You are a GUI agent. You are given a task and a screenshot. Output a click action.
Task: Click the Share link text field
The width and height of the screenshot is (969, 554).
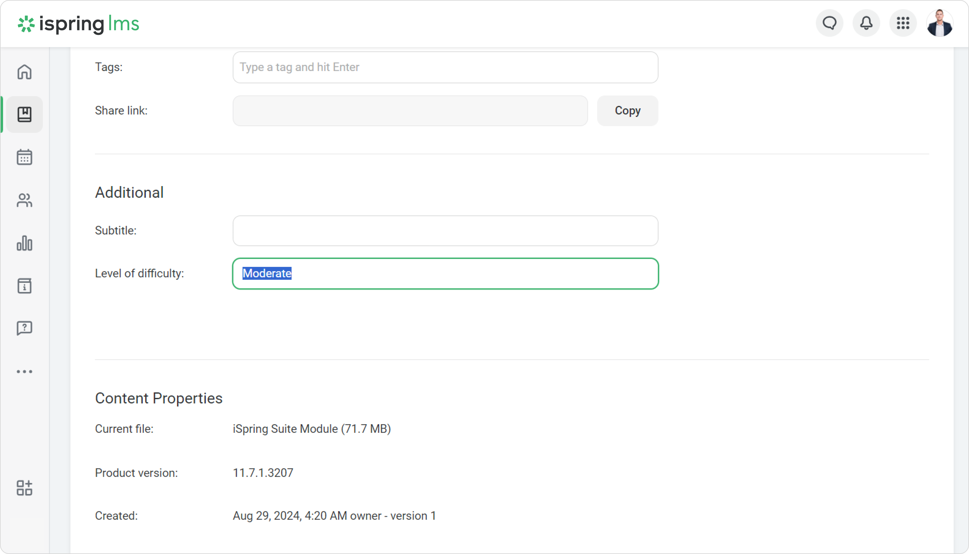tap(410, 111)
